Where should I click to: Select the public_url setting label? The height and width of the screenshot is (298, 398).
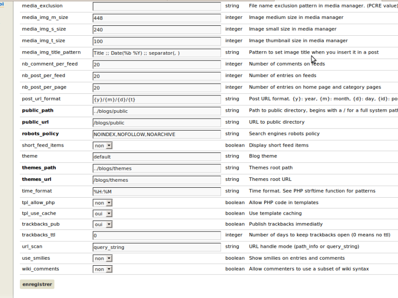pyautogui.click(x=35, y=122)
